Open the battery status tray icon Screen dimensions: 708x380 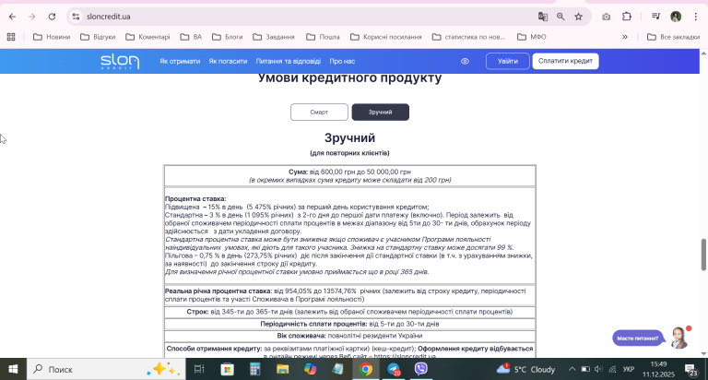tap(585, 369)
